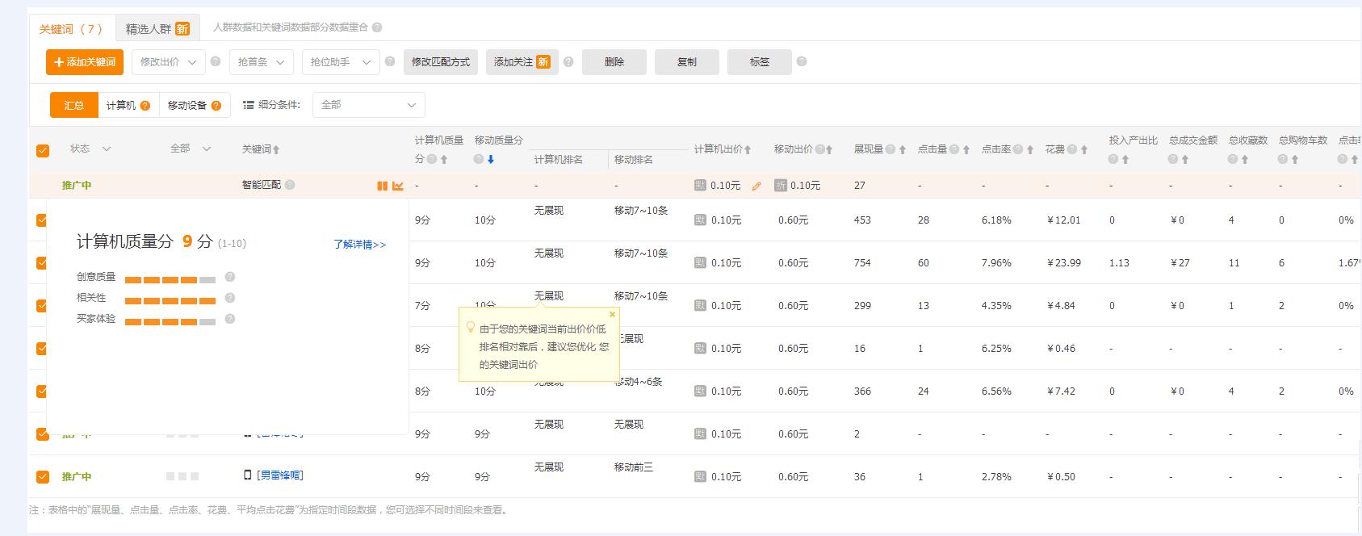Open help icon after 人群数据 notice
This screenshot has height=536, width=1362.
[x=377, y=27]
